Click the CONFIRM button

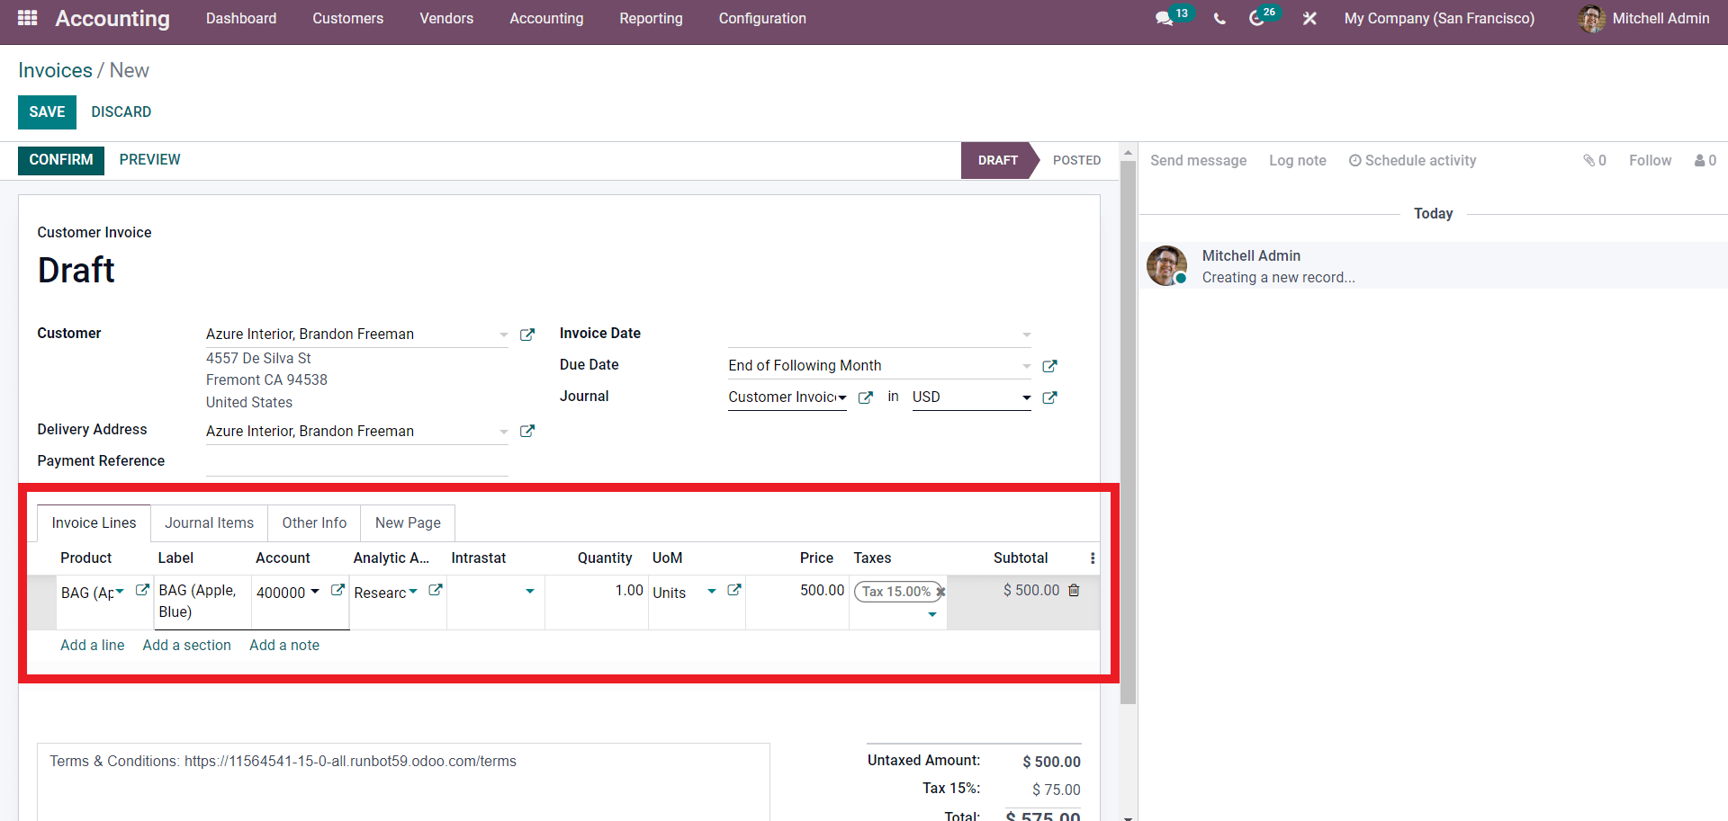[x=61, y=160]
